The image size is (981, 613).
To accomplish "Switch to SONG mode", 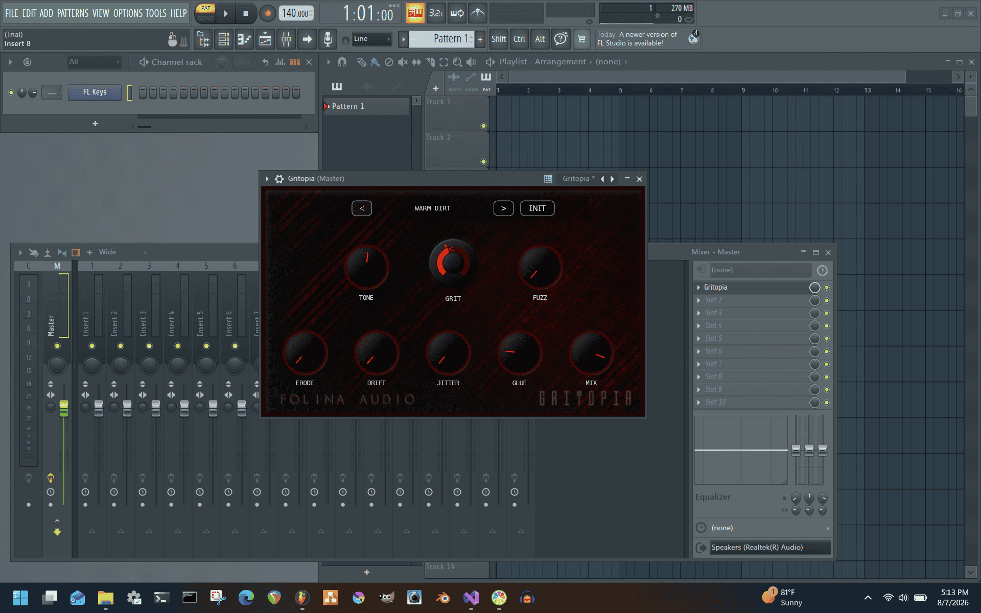I will coord(205,18).
